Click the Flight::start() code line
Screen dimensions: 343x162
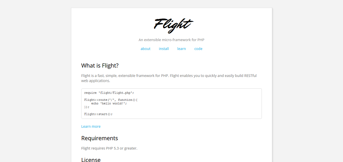coord(98,114)
